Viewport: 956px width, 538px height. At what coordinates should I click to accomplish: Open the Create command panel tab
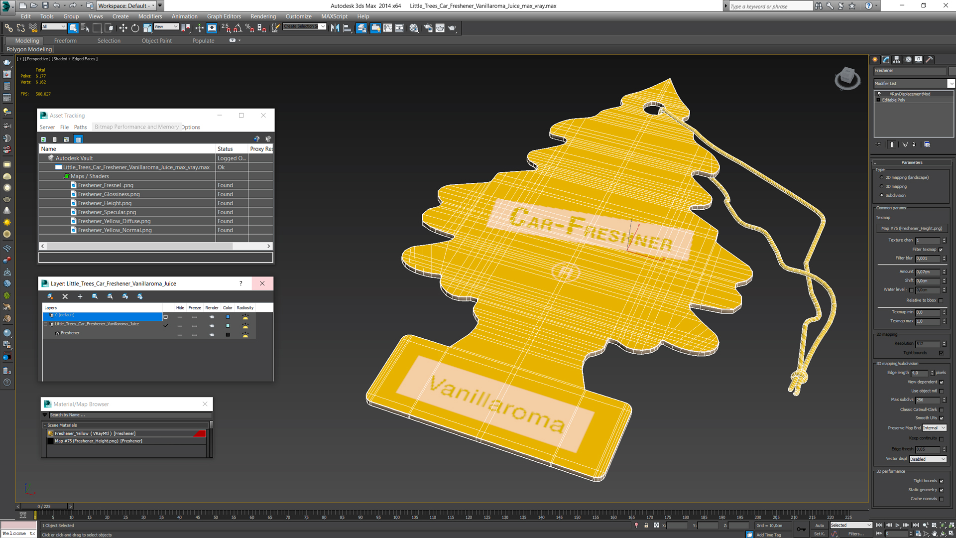(x=875, y=59)
